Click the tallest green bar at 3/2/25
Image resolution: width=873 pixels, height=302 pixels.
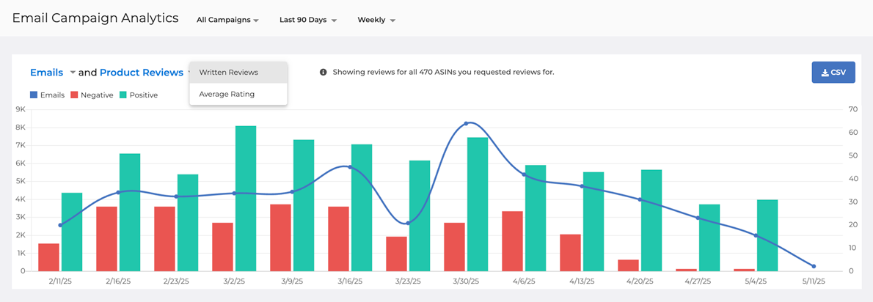[x=246, y=198]
